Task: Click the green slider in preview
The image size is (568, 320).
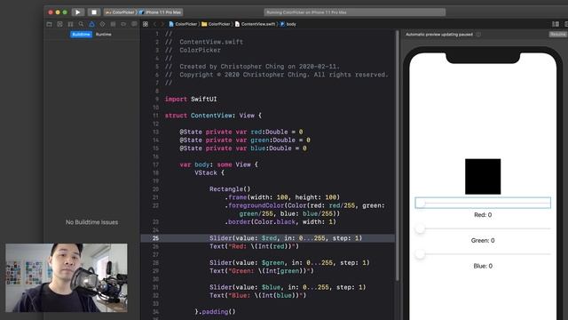Action: tap(483, 228)
